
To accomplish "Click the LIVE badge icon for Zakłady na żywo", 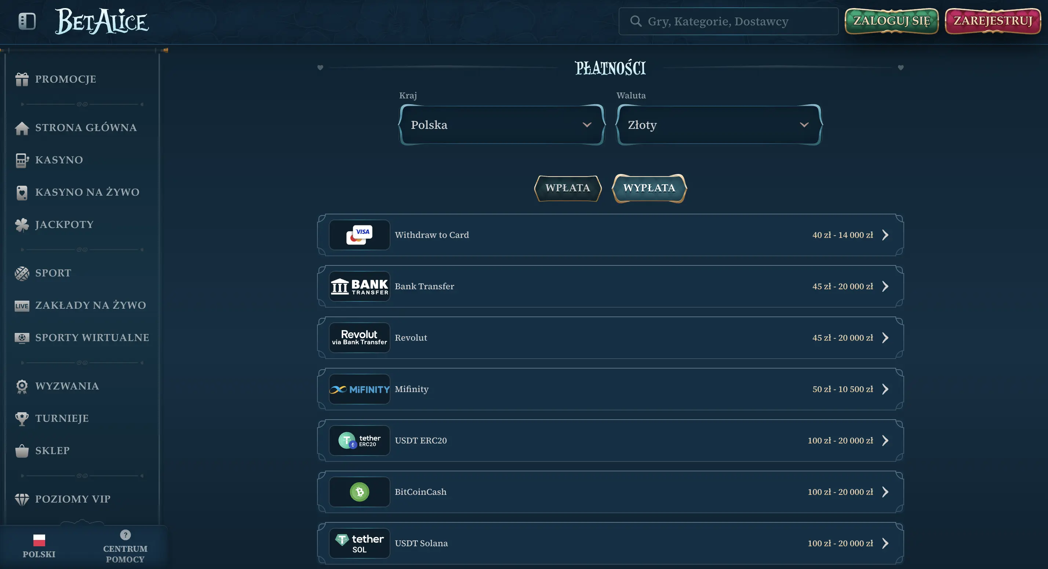I will (x=22, y=306).
